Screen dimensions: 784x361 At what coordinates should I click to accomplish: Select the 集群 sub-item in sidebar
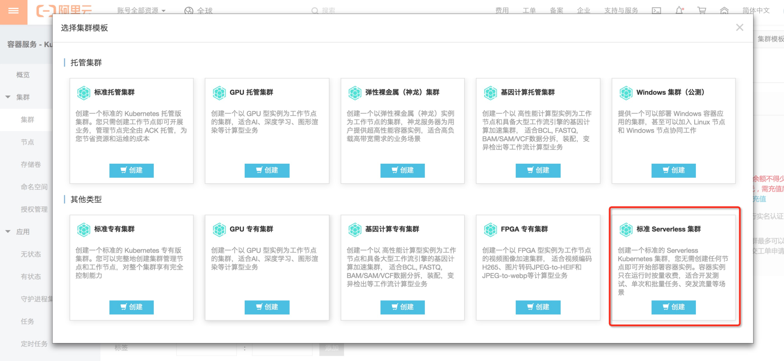27,120
